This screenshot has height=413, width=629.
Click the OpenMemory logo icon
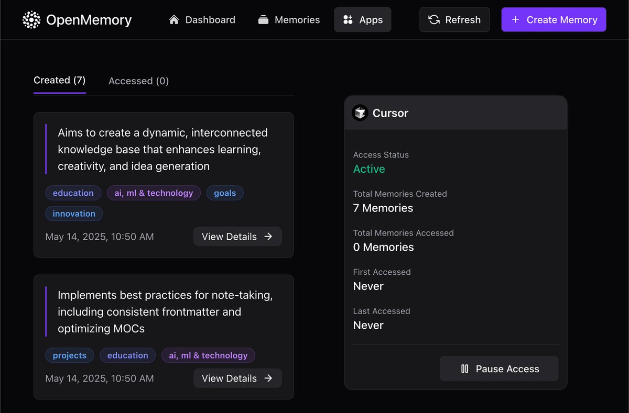pos(31,20)
